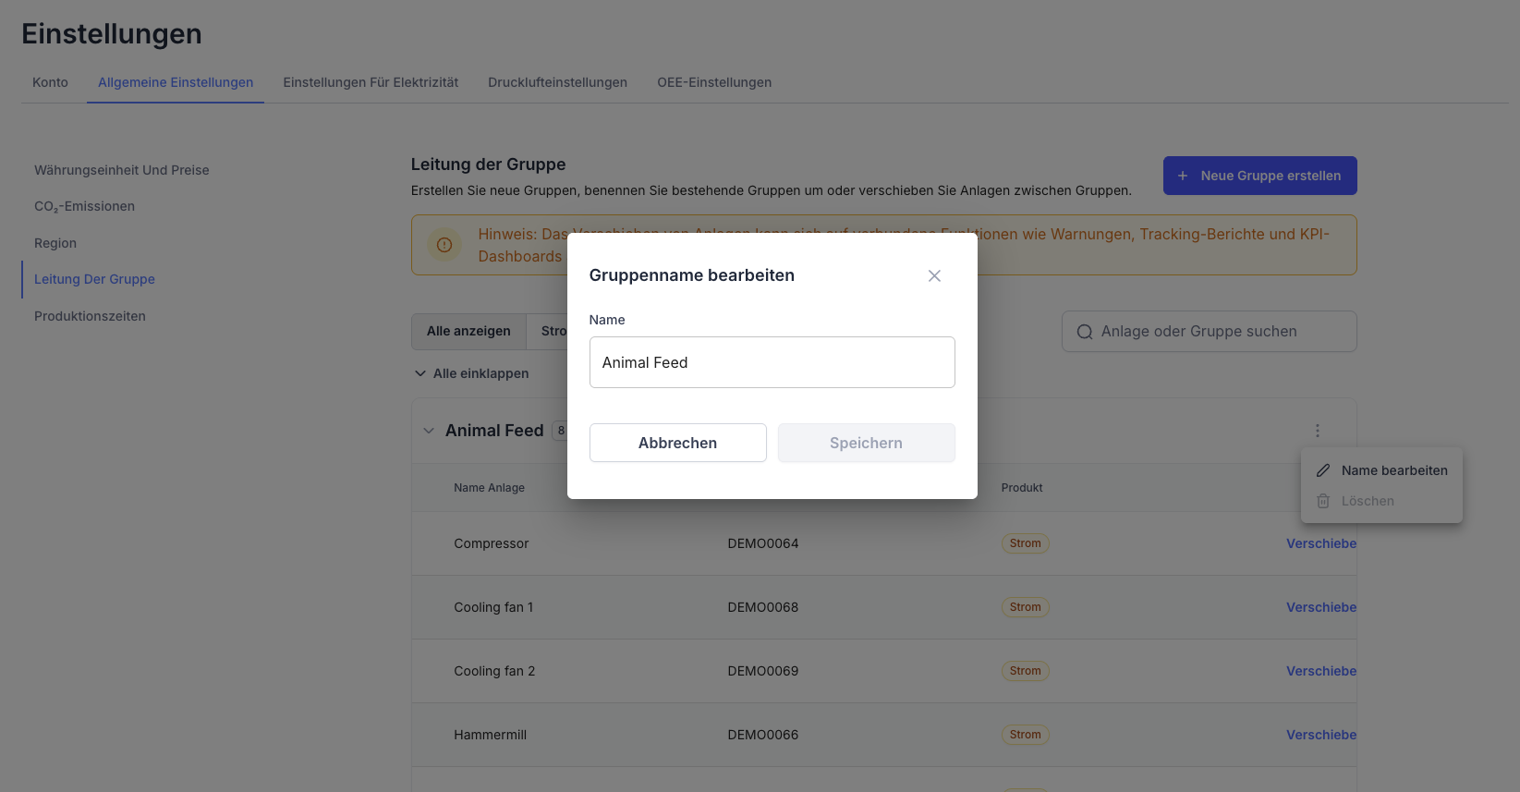Screen dimensions: 1520x792
Task: Open Währungseinheit Und Preise in sidebar
Action: (x=122, y=170)
